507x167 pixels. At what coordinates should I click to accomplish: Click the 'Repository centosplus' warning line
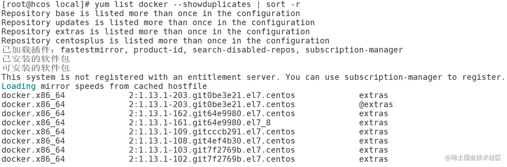coord(165,41)
